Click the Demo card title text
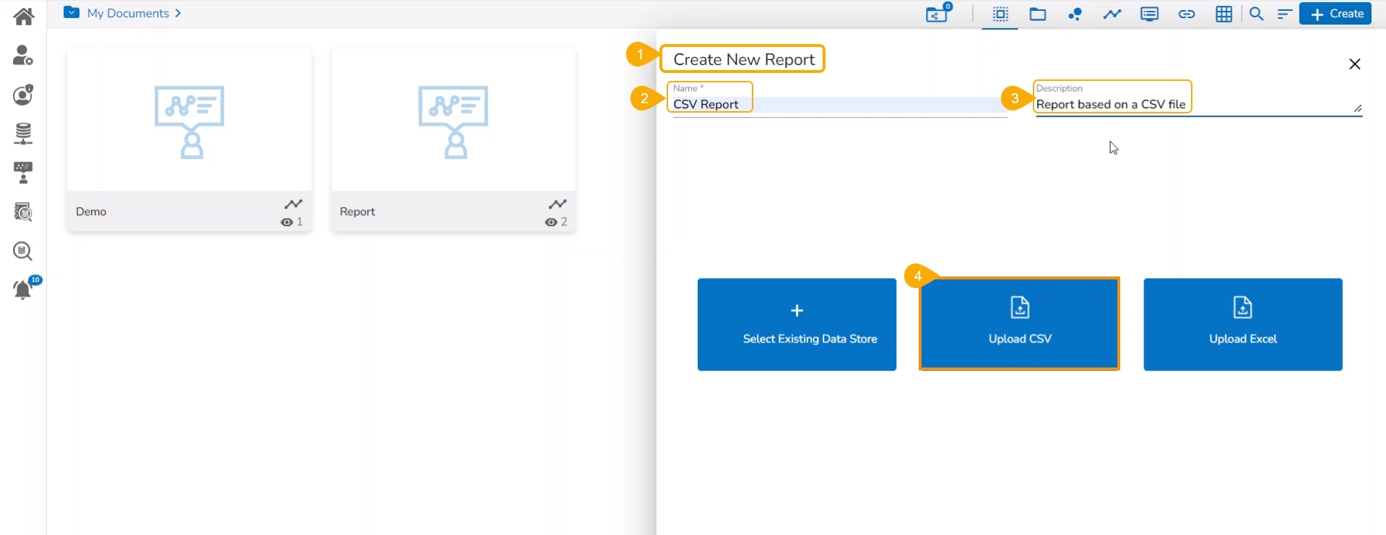The width and height of the screenshot is (1386, 535). tap(91, 212)
